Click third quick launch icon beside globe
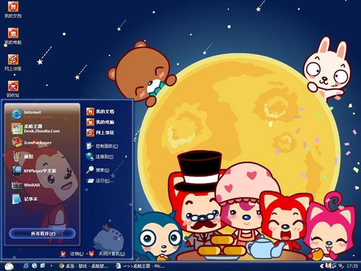Screen dimensions: 361x271 [x=43, y=266]
